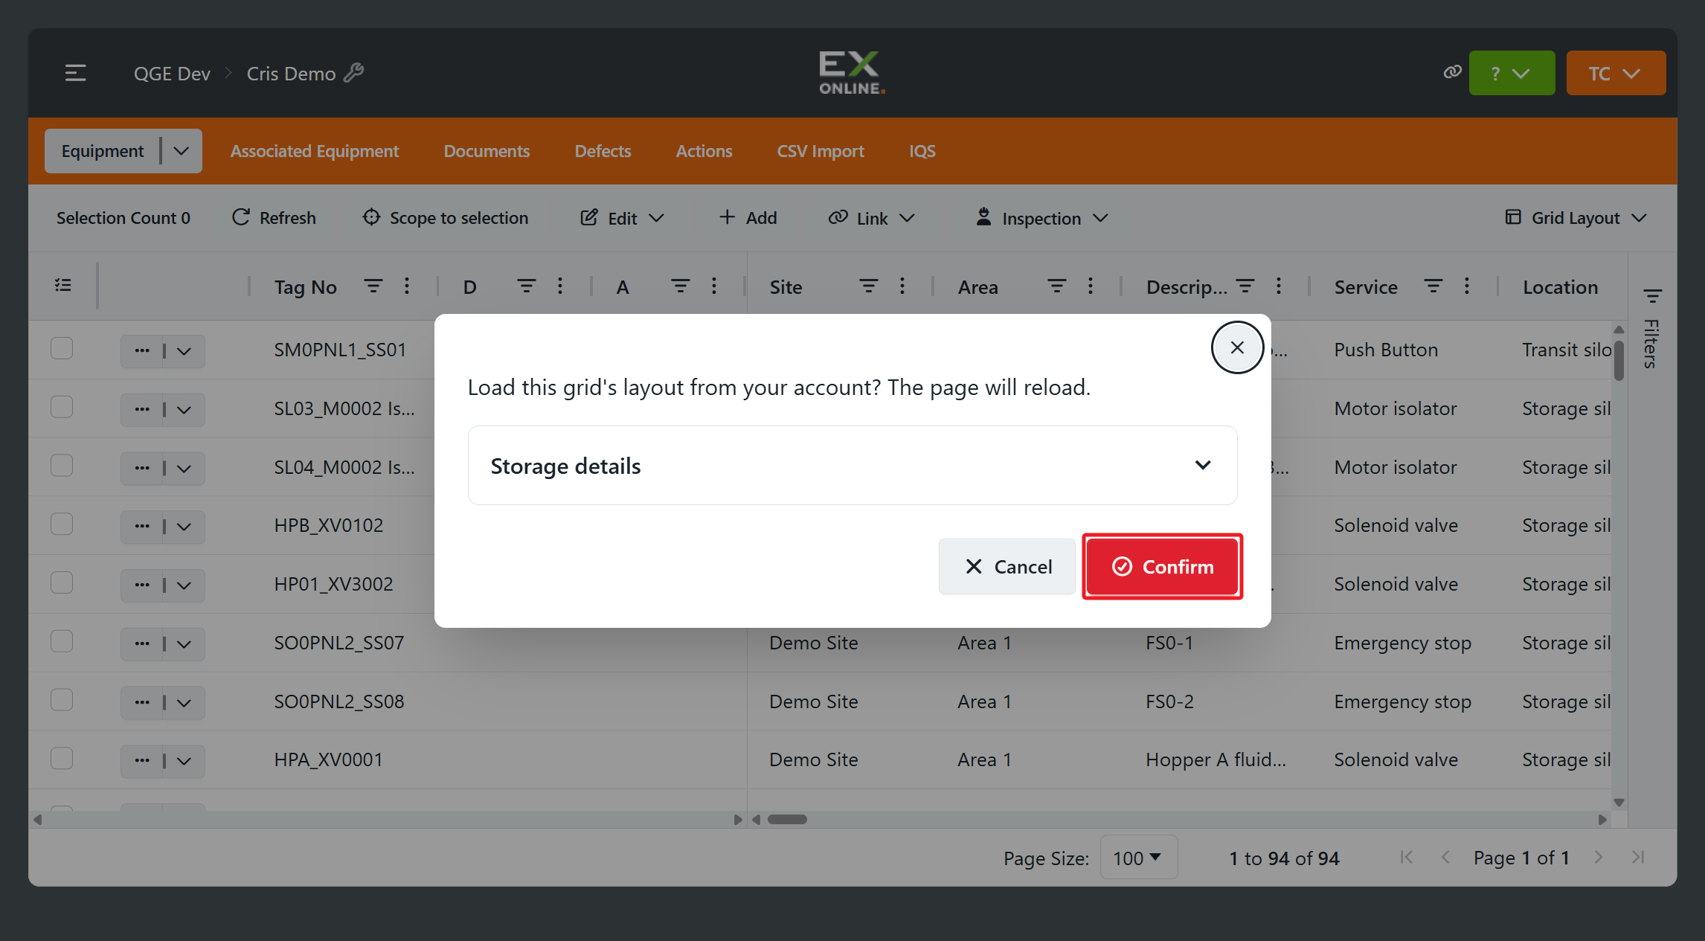Viewport: 1705px width, 941px height.
Task: Open the Edit dropdown menu
Action: (622, 218)
